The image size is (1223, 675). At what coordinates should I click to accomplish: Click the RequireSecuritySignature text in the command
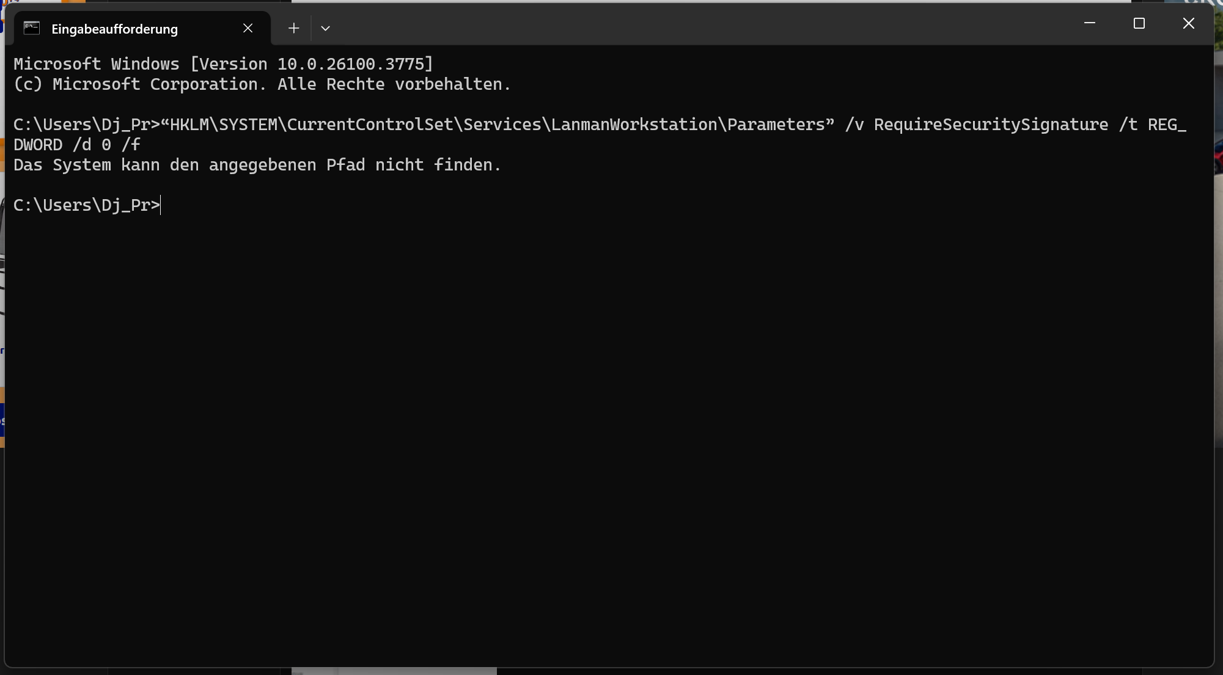tap(991, 125)
